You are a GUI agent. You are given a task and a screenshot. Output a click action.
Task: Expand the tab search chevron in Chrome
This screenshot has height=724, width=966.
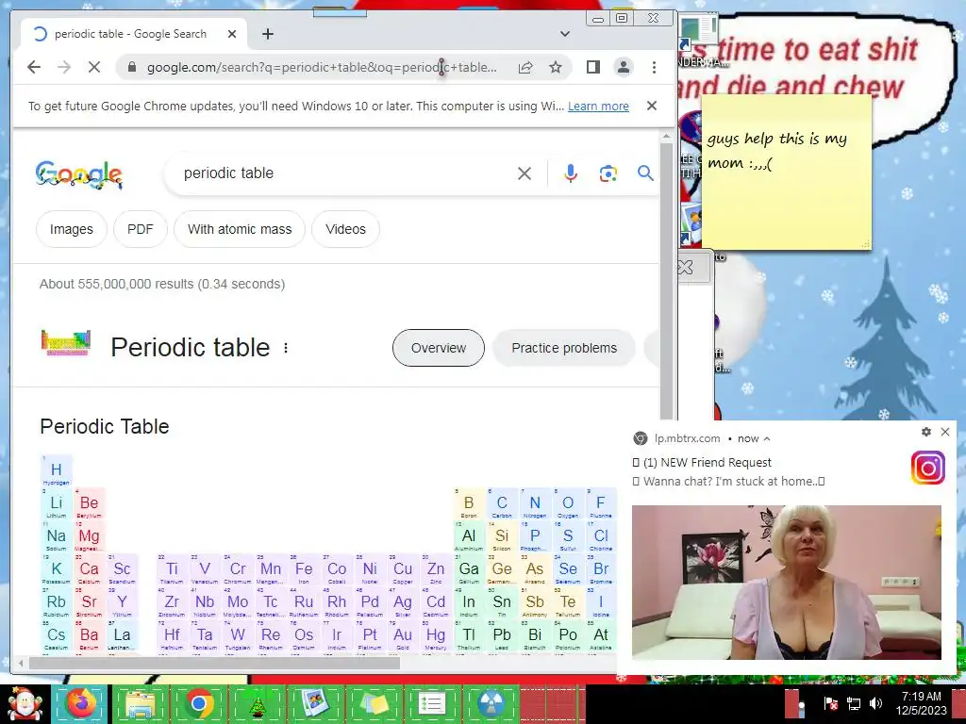click(565, 34)
